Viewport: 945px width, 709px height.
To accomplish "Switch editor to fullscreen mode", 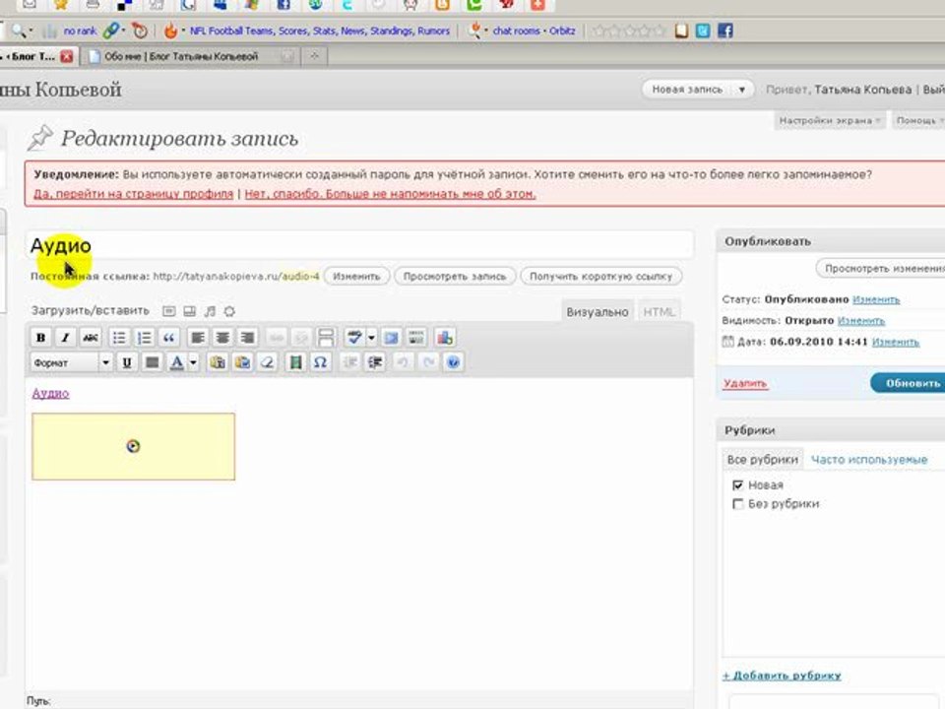I will click(x=391, y=338).
